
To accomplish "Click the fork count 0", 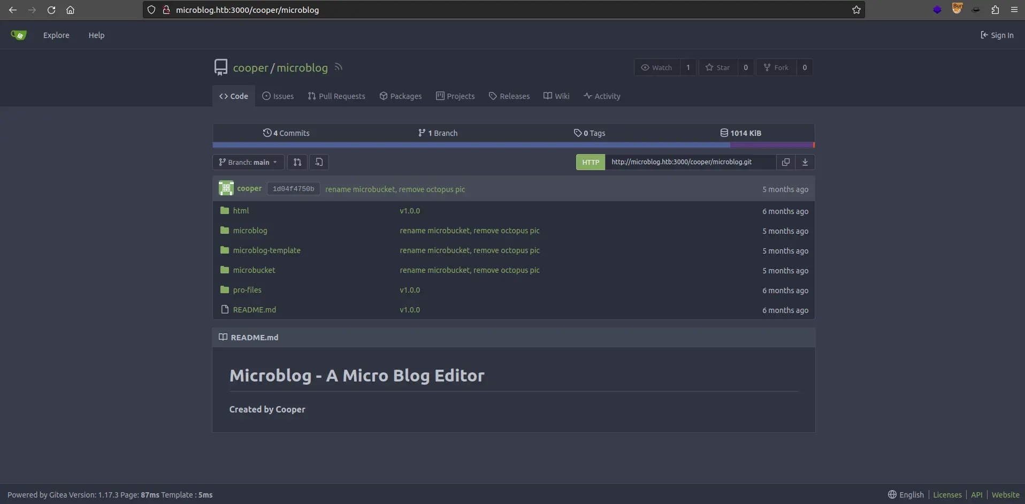I will click(x=805, y=67).
